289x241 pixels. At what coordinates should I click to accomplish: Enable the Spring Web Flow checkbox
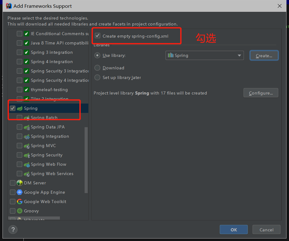tap(19, 164)
